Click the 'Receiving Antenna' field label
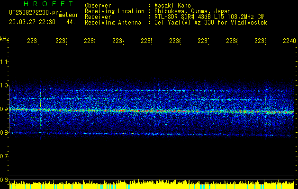 113,23
